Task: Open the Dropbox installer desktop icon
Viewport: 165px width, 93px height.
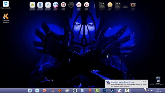Action: (6, 5)
